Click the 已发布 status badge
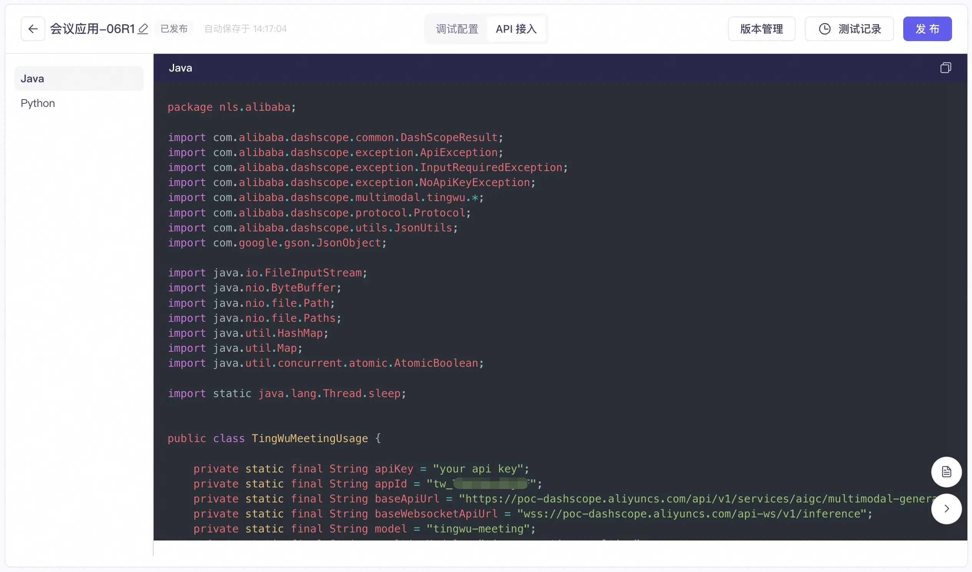The width and height of the screenshot is (972, 572). 174,29
